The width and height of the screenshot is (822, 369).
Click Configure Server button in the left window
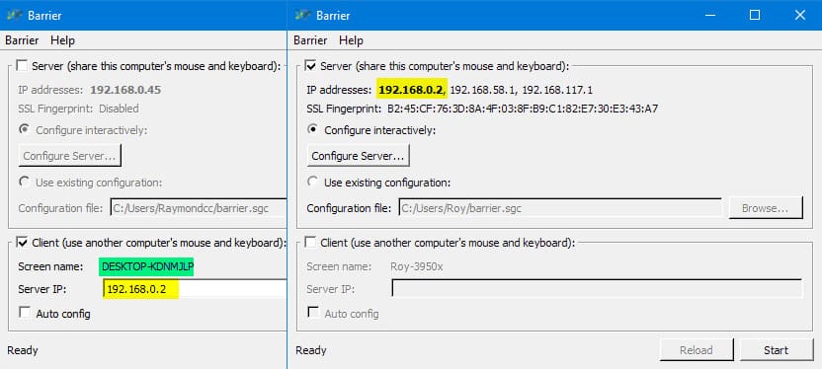tap(70, 156)
